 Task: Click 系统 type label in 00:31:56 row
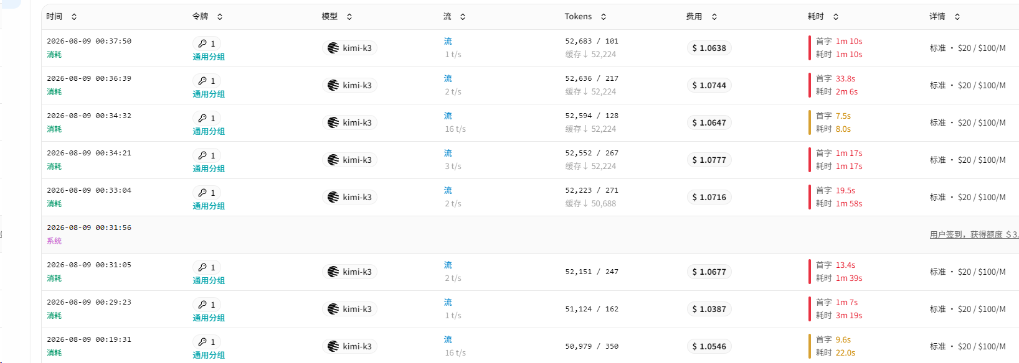[x=54, y=241]
